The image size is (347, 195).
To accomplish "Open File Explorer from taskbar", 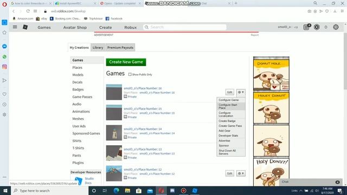I will [127, 191].
